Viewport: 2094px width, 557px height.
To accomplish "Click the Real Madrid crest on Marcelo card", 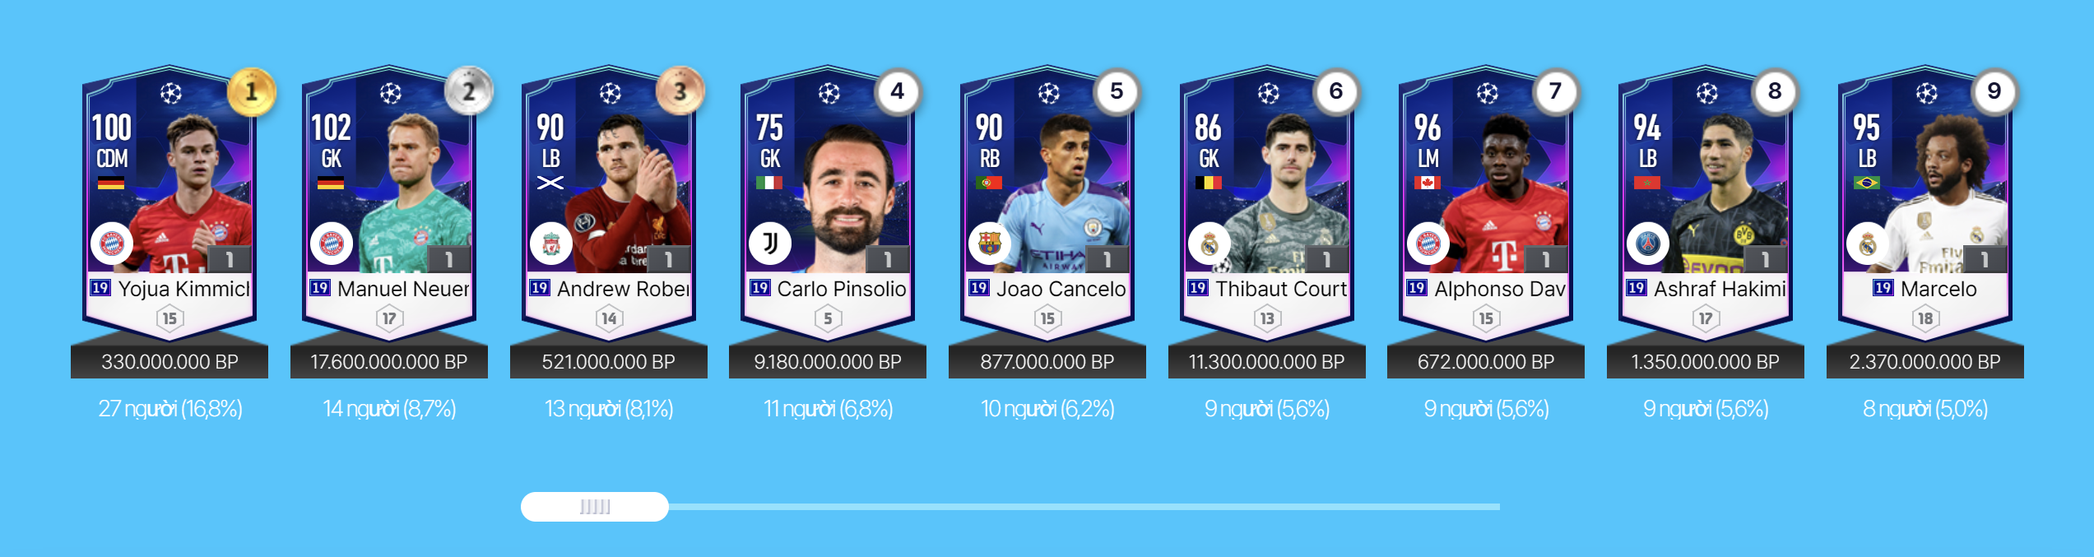I will tap(1868, 244).
